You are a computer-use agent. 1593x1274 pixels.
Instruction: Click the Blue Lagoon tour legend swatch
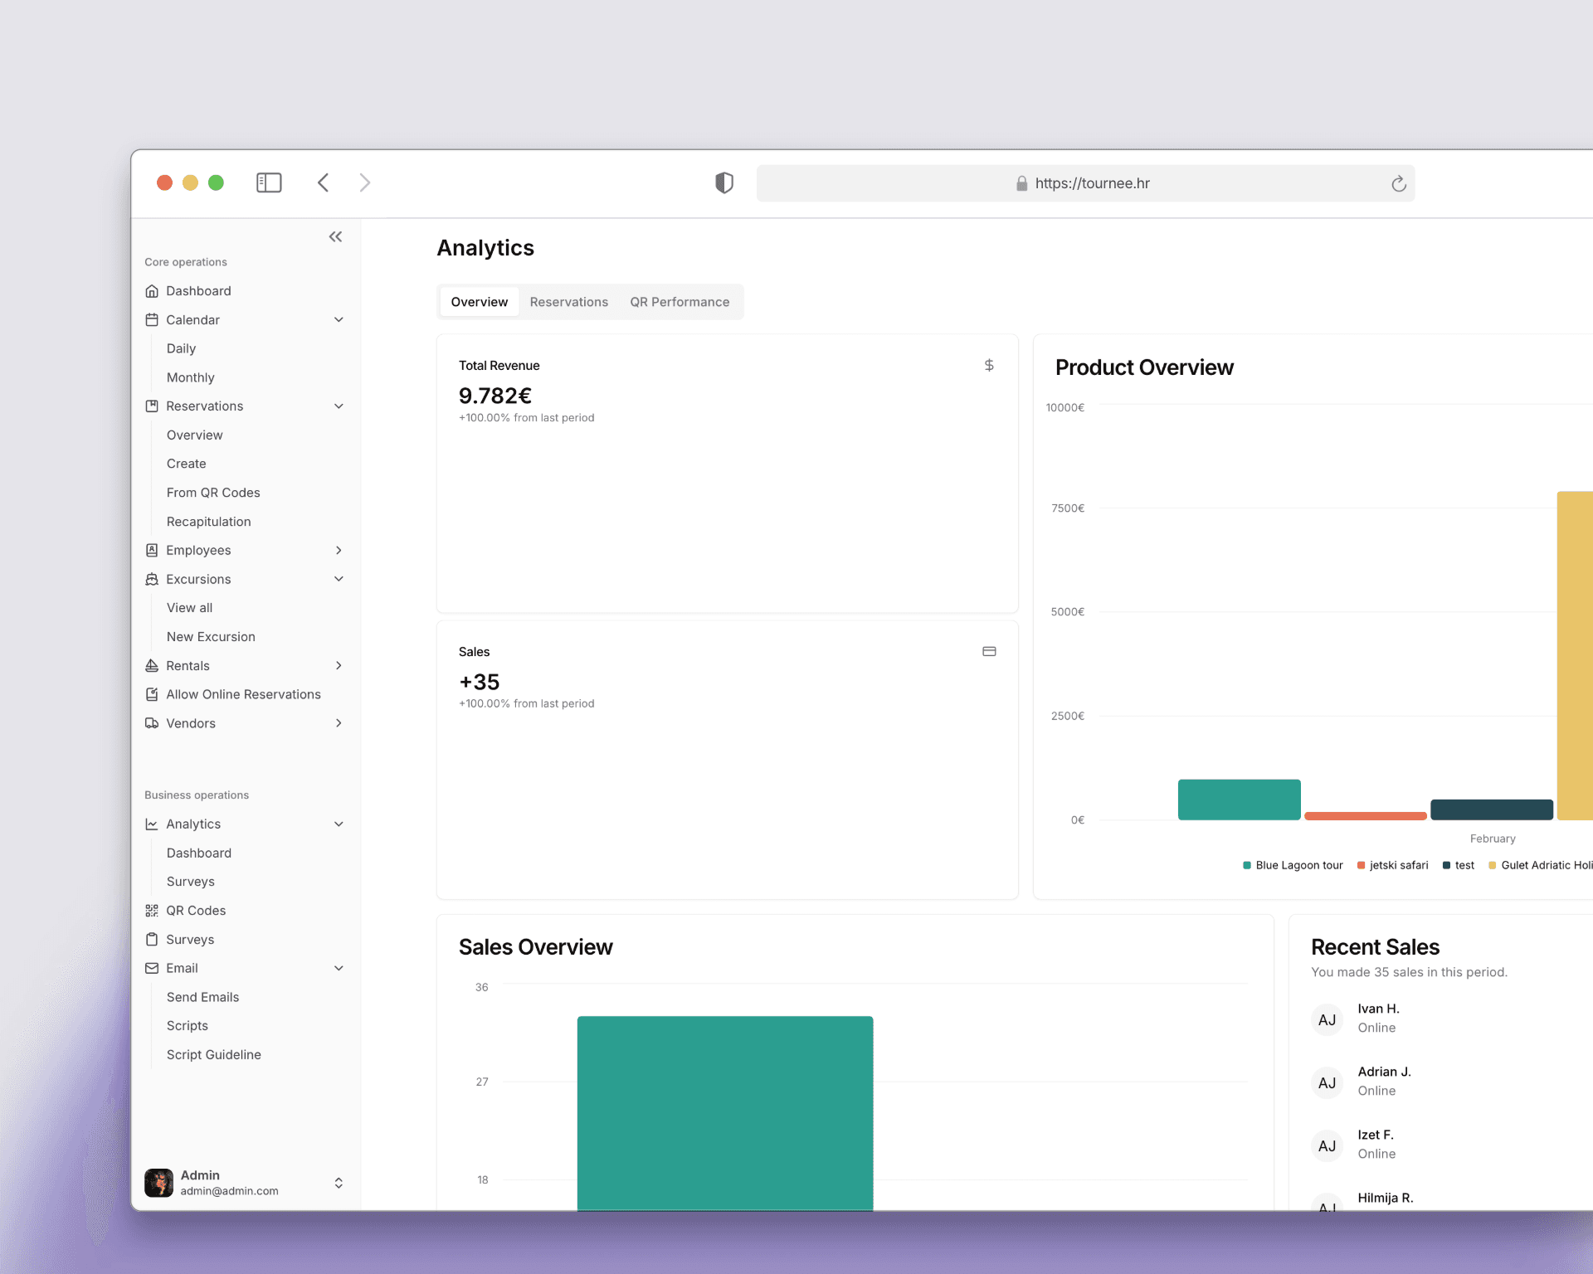pyautogui.click(x=1245, y=865)
